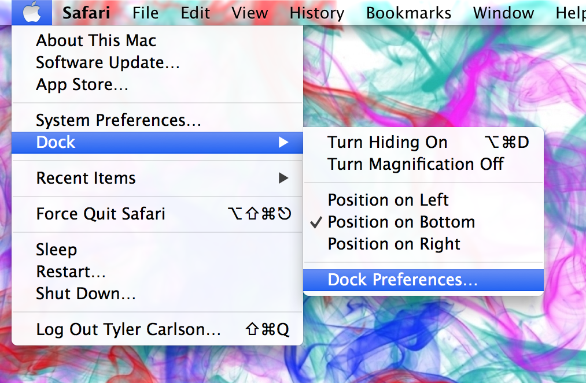Open the History menu
The image size is (586, 383).
click(x=316, y=12)
